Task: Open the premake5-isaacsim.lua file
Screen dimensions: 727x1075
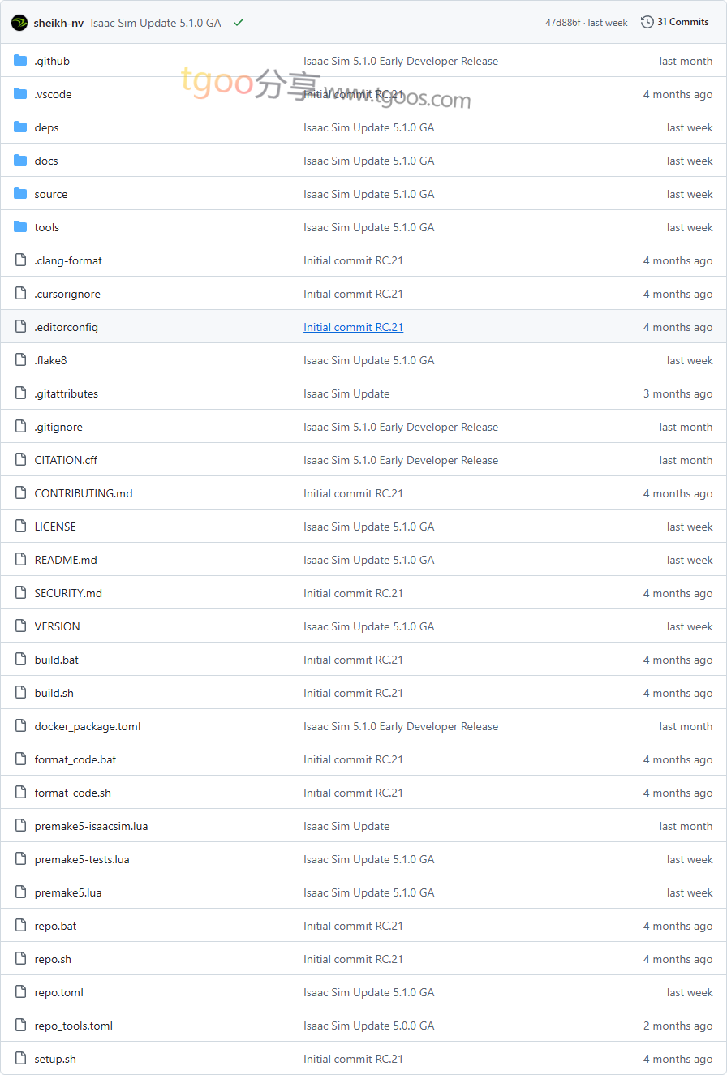Action: [91, 826]
